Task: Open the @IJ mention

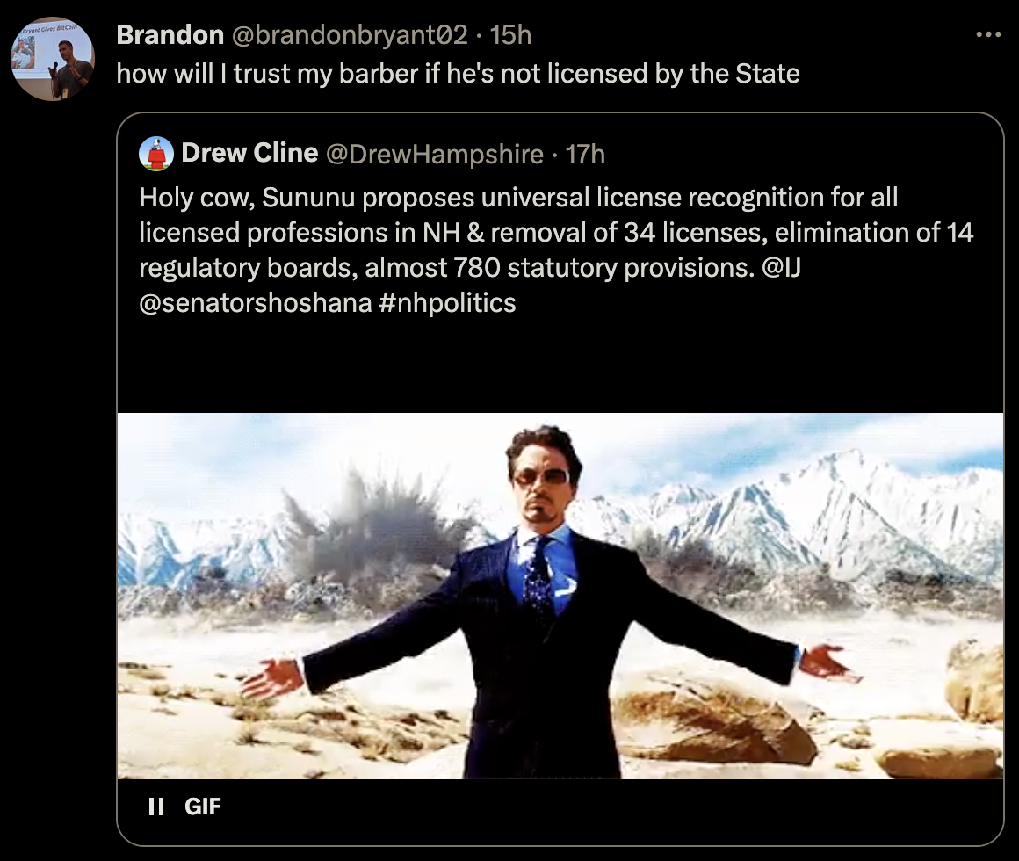Action: [x=780, y=268]
